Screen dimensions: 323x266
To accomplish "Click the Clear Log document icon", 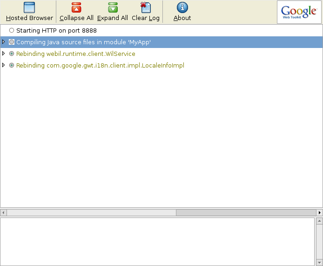I will click(x=146, y=7).
